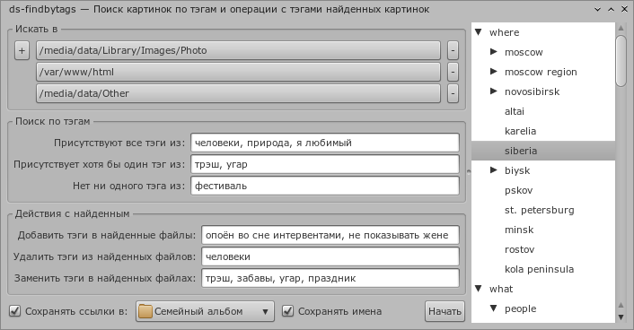Viewport: 634px width, 330px height.
Task: Select the 'kola peninsula' tag
Action: click(x=540, y=269)
